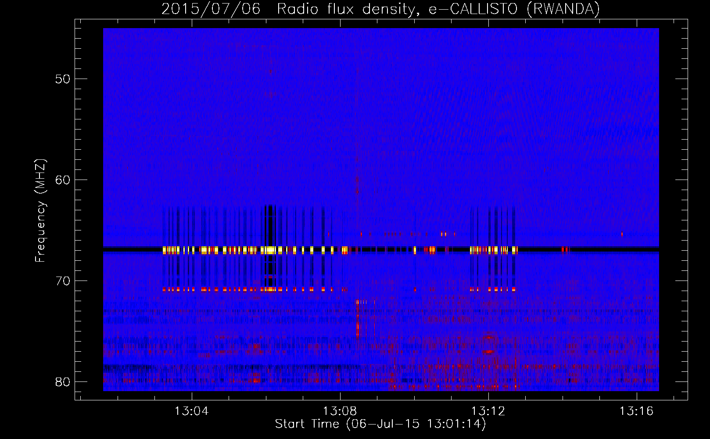
Task: Click the 60 frequency tick label
Action: (x=63, y=180)
